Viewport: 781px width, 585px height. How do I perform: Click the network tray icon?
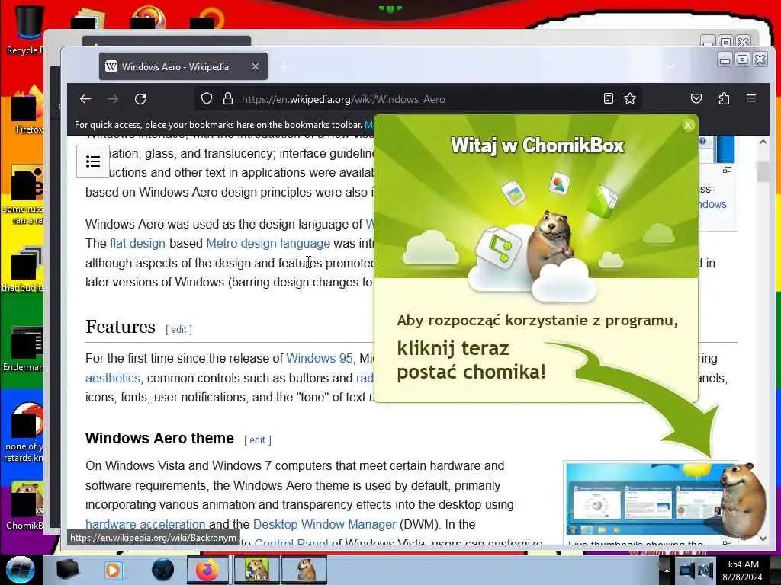point(687,570)
